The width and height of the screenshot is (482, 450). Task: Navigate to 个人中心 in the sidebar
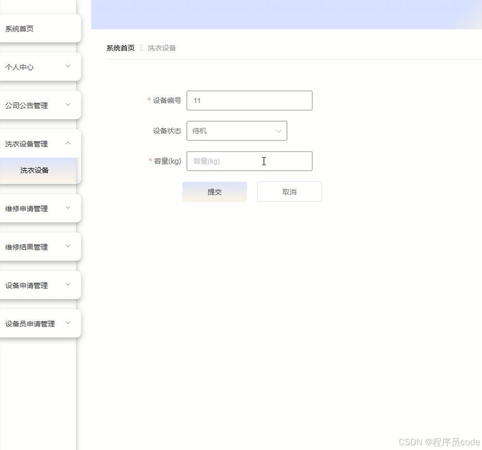click(19, 67)
